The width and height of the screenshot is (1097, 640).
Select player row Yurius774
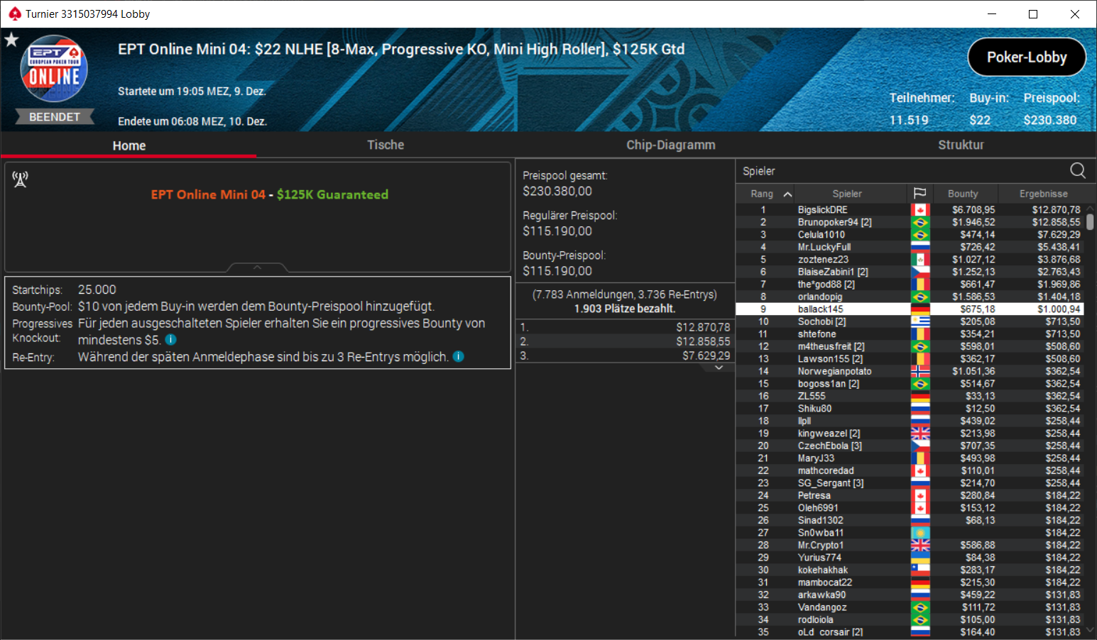tap(910, 558)
